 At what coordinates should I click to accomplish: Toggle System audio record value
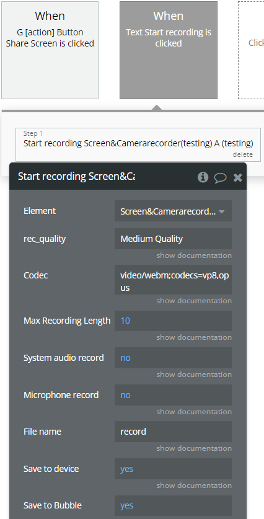tap(173, 358)
